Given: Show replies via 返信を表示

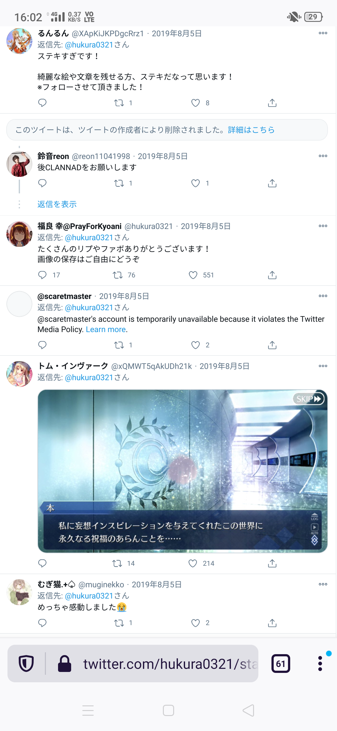Looking at the screenshot, I should point(57,204).
